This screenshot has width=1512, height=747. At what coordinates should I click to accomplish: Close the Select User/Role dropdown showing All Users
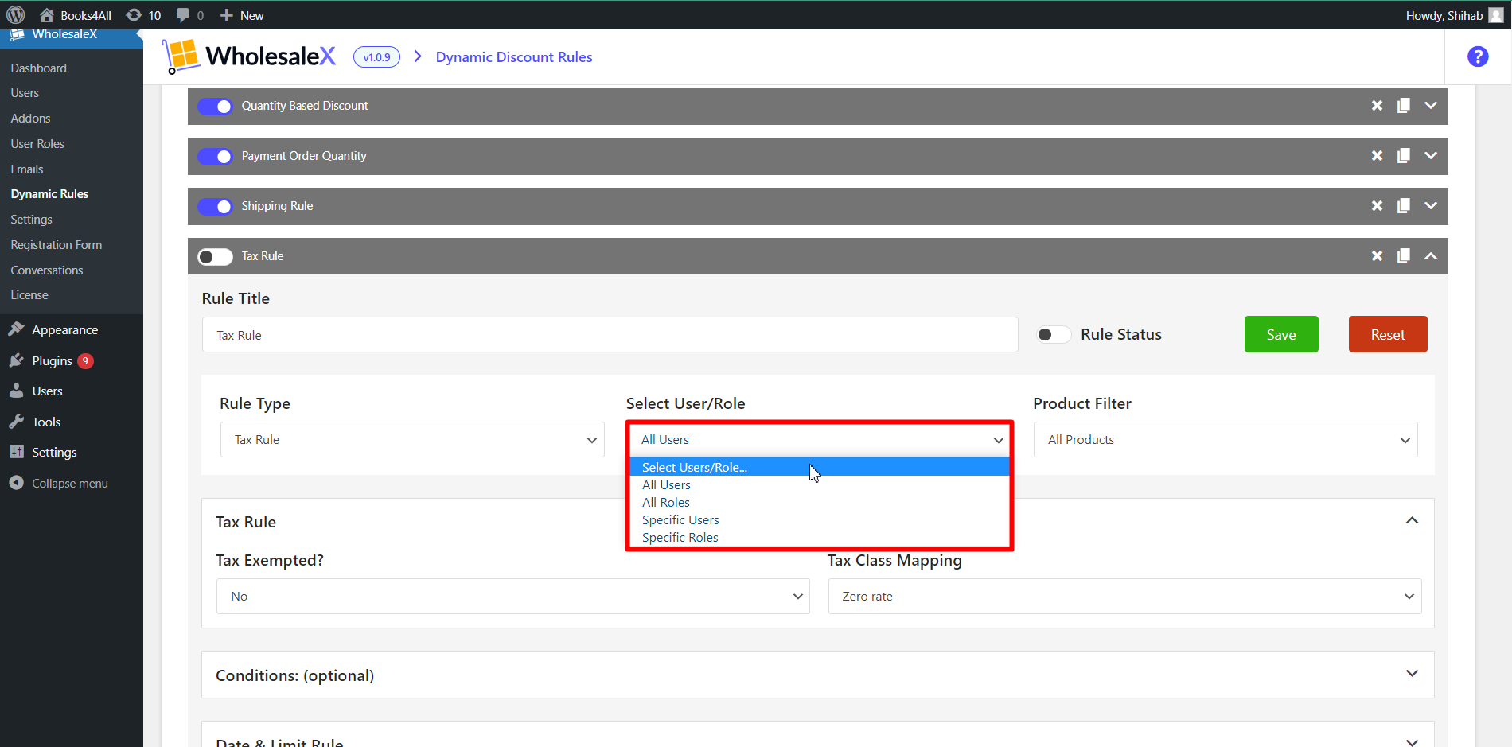(820, 440)
